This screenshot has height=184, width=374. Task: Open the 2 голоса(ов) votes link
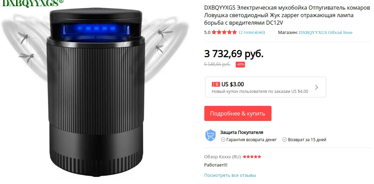tap(252, 32)
